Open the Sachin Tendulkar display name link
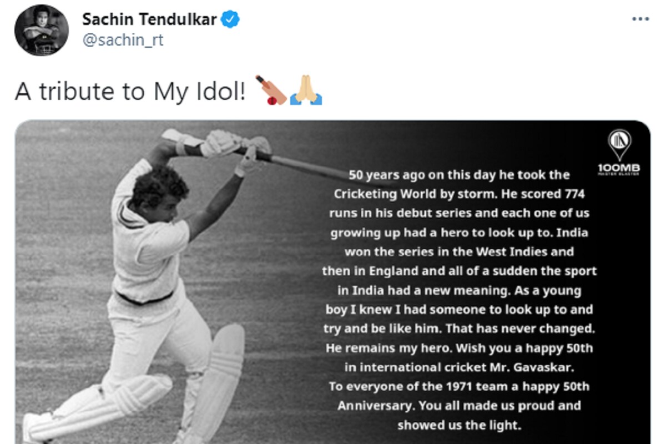Screen dimensions: 666x444 150,19
